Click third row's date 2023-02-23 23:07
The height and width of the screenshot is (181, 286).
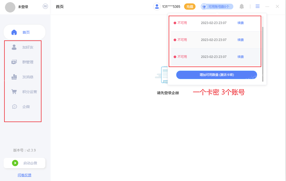pos(214,57)
